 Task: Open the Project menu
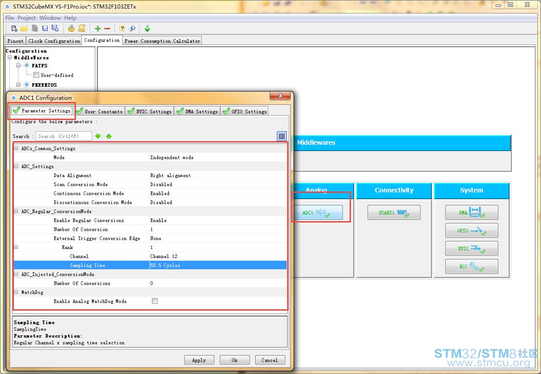tap(27, 18)
